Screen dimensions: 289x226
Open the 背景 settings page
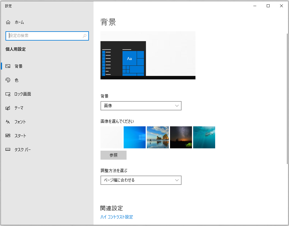47,66
